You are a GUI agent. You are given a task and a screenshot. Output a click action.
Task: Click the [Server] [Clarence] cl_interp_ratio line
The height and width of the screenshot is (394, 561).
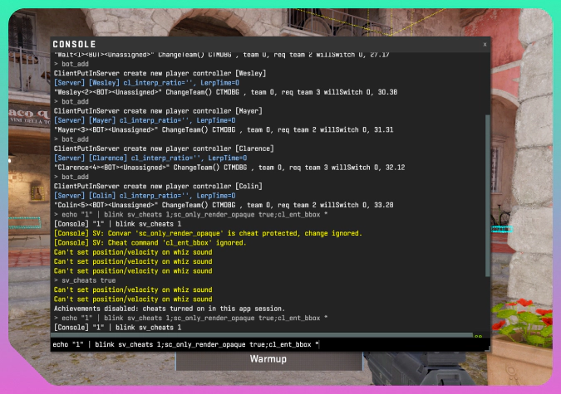click(143, 158)
